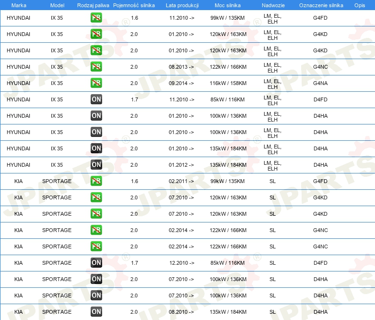Viewport: 375px width, 320px height.
Task: Click the Opis column header
Action: point(359,5)
